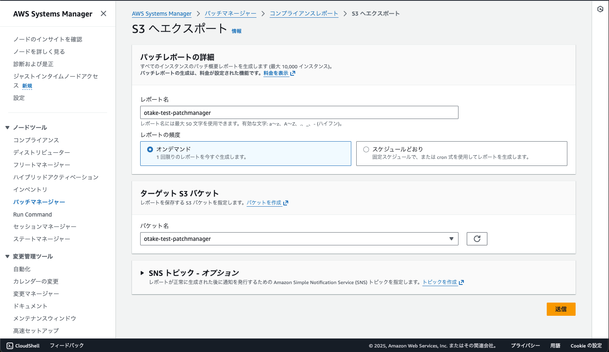Click external link icon beside トピックを作成

tap(461, 282)
